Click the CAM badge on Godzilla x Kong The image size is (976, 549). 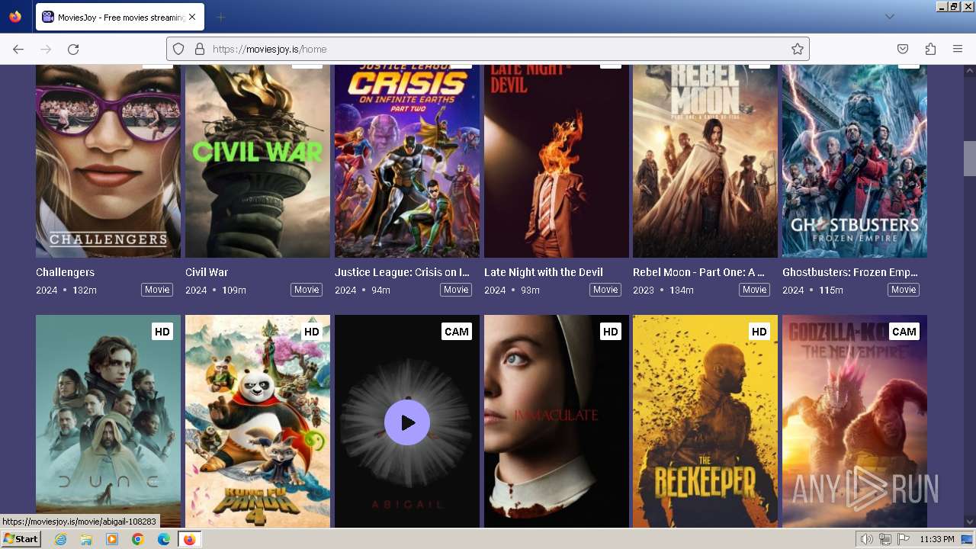coord(904,332)
